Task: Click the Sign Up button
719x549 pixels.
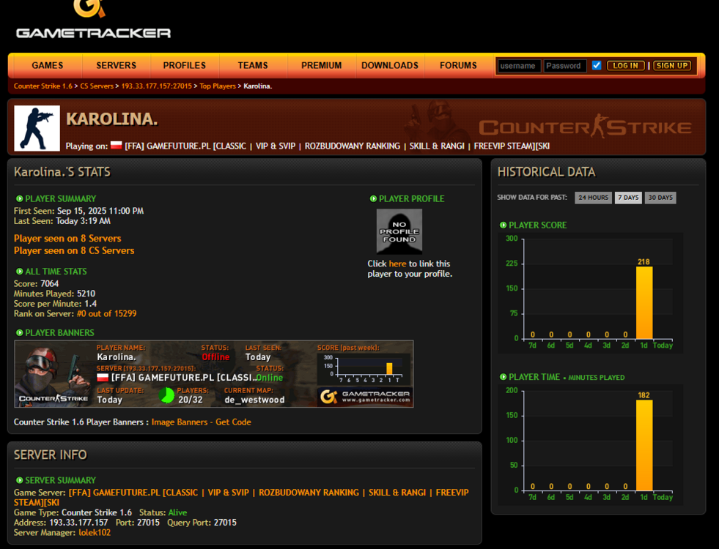Action: [672, 66]
